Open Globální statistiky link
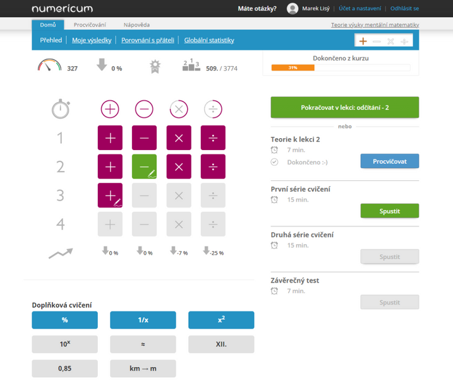Image resolution: width=453 pixels, height=391 pixels. (209, 40)
